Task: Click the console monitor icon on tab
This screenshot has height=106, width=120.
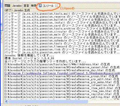Action: 40,6
